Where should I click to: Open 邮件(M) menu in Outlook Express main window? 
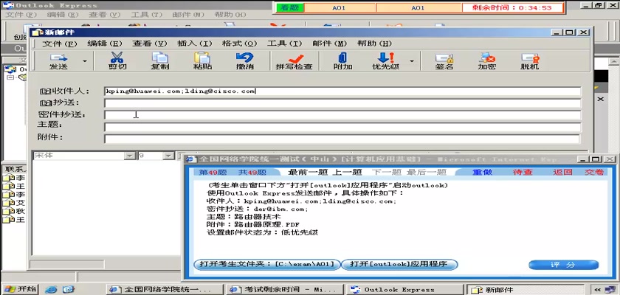click(187, 15)
